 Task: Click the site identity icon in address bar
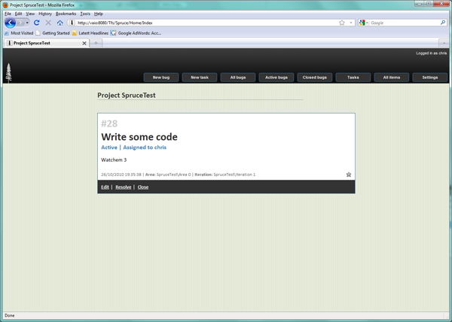tap(72, 23)
